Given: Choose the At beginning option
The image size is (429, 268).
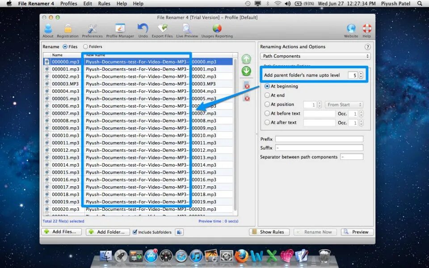Looking at the screenshot, I should click(267, 86).
